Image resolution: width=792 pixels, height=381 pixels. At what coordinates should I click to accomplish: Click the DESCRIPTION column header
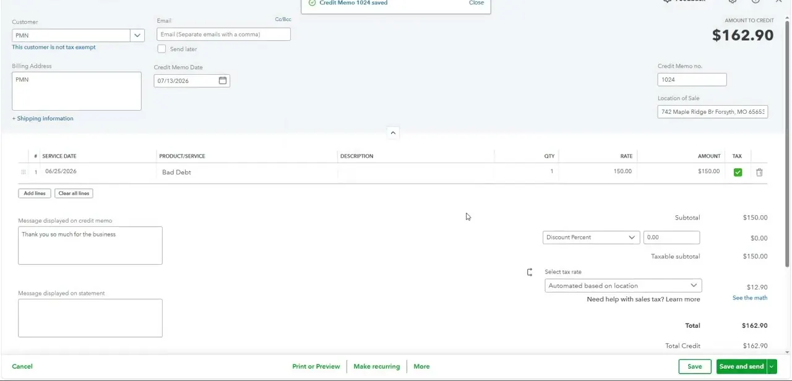pos(356,156)
